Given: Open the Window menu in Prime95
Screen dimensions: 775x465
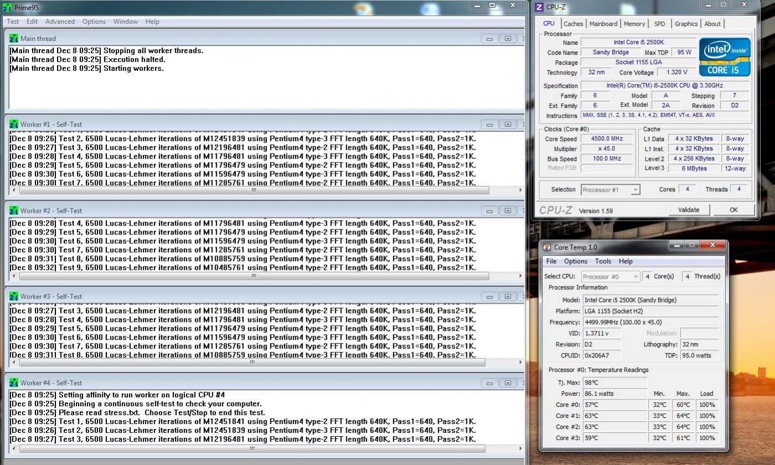Looking at the screenshot, I should [126, 22].
